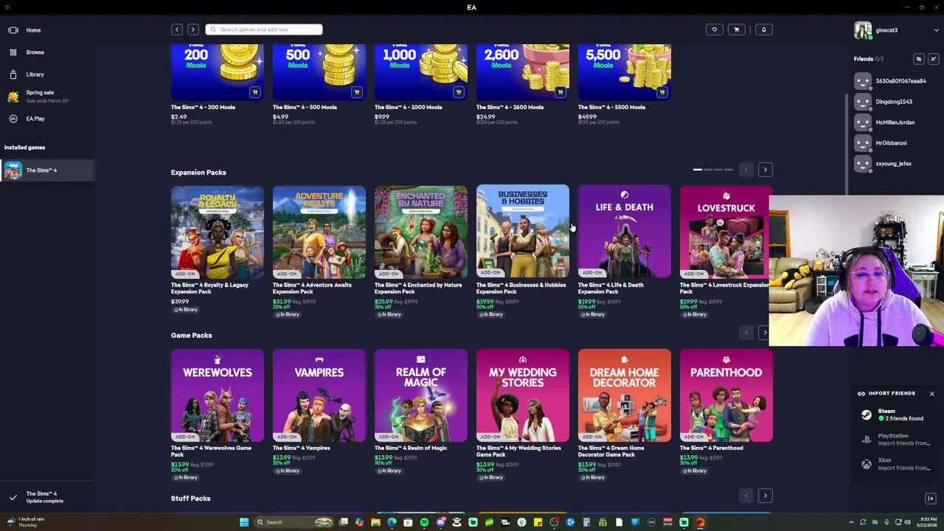Click the Windows taskbar Search box

coord(295,522)
